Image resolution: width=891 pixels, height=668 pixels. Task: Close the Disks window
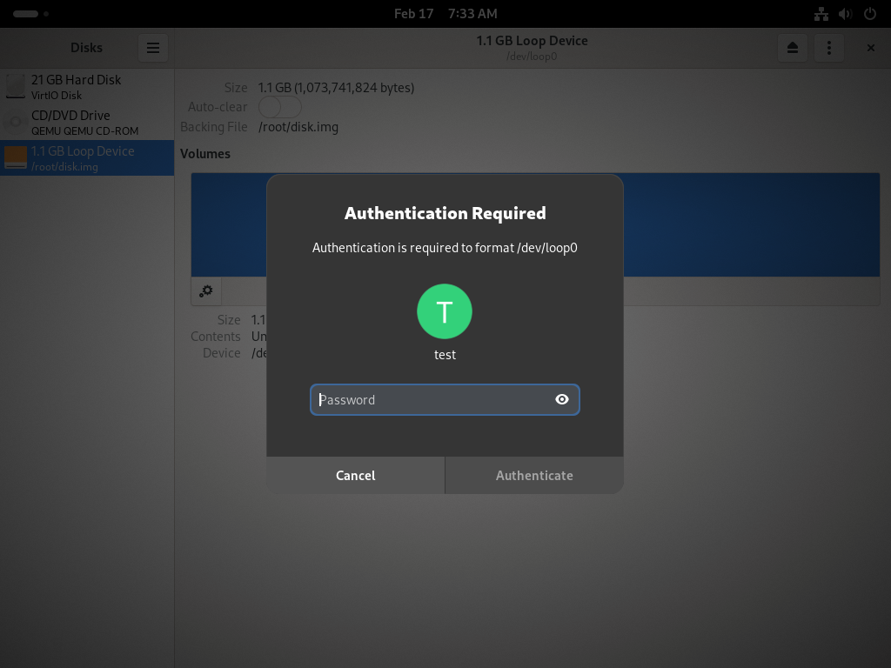[x=870, y=48]
